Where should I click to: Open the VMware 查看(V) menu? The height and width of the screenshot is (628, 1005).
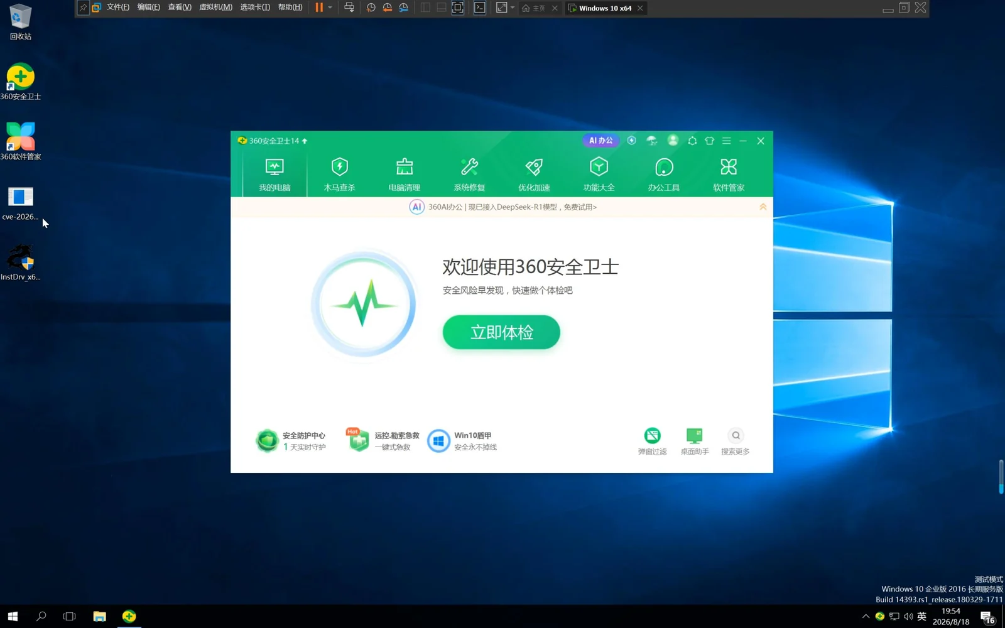tap(180, 8)
